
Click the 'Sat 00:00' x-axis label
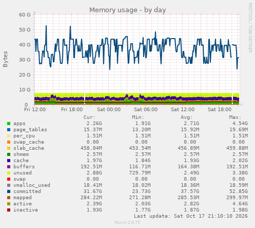[x=109, y=110]
